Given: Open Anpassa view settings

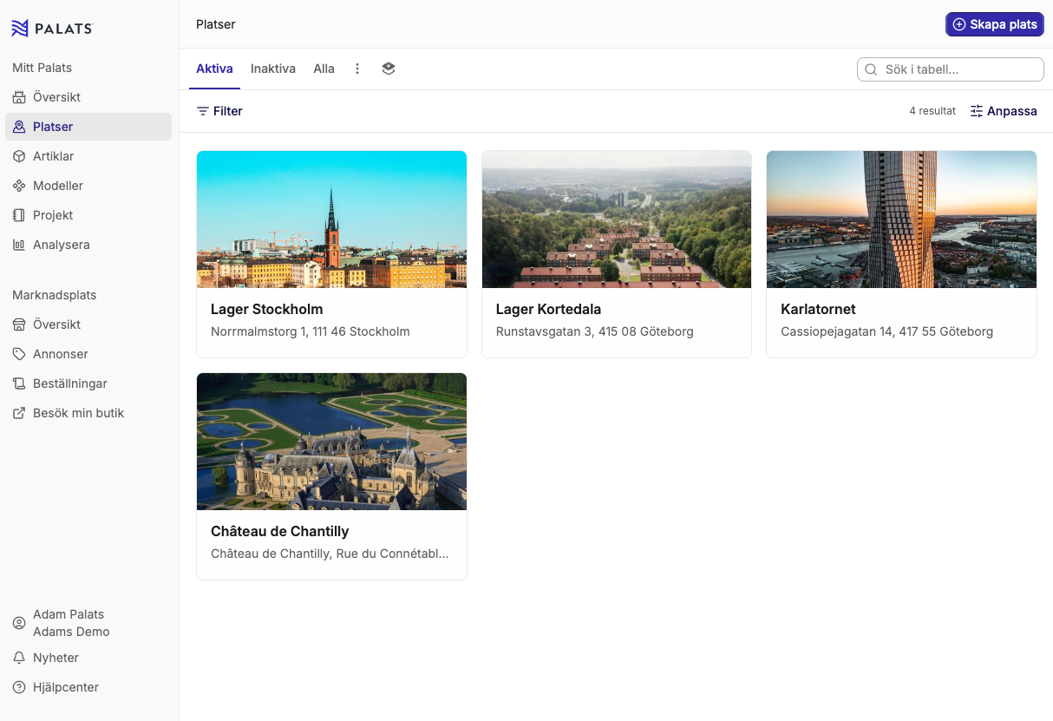Looking at the screenshot, I should (x=1004, y=111).
